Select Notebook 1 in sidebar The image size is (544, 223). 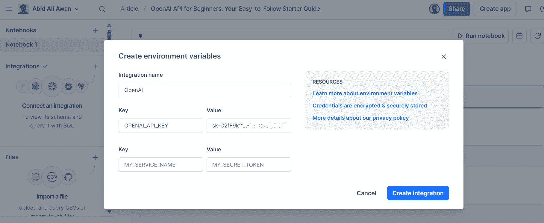click(x=52, y=45)
